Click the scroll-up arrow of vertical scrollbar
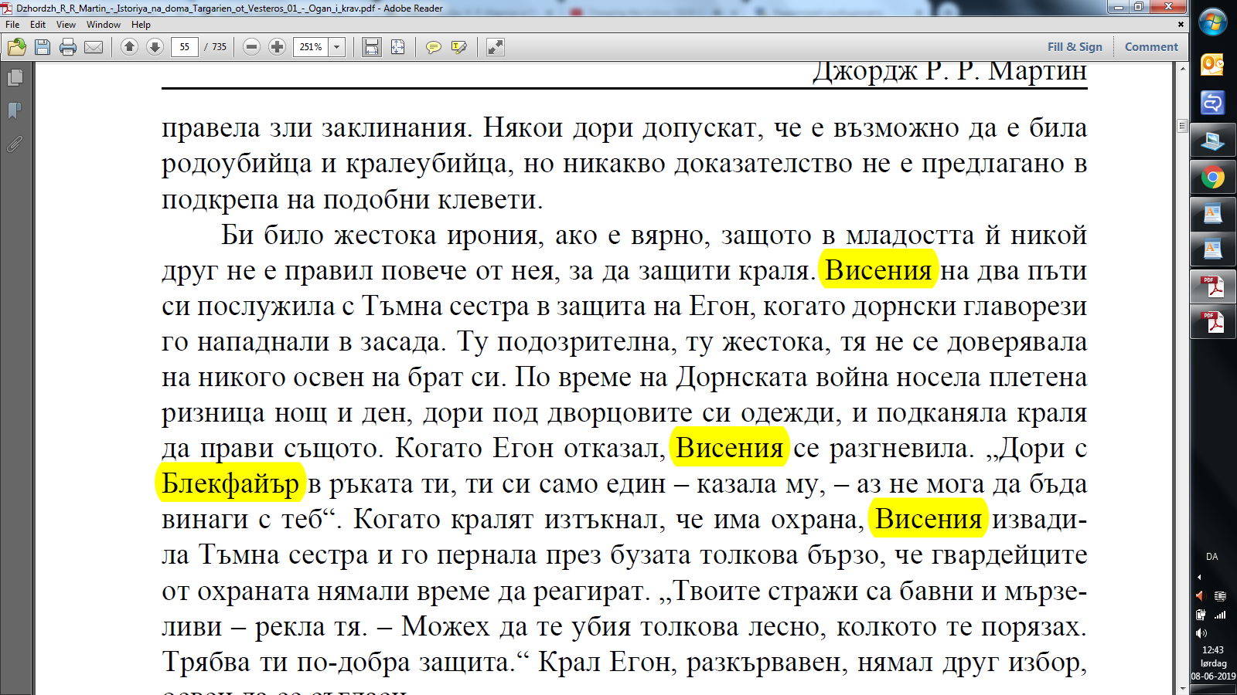This screenshot has height=695, width=1237. click(1182, 69)
